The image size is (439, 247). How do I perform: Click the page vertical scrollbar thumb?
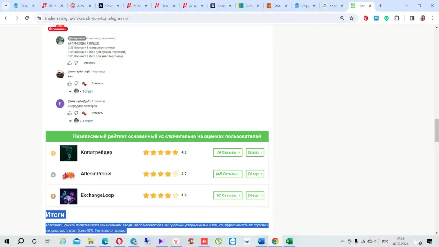click(436, 130)
